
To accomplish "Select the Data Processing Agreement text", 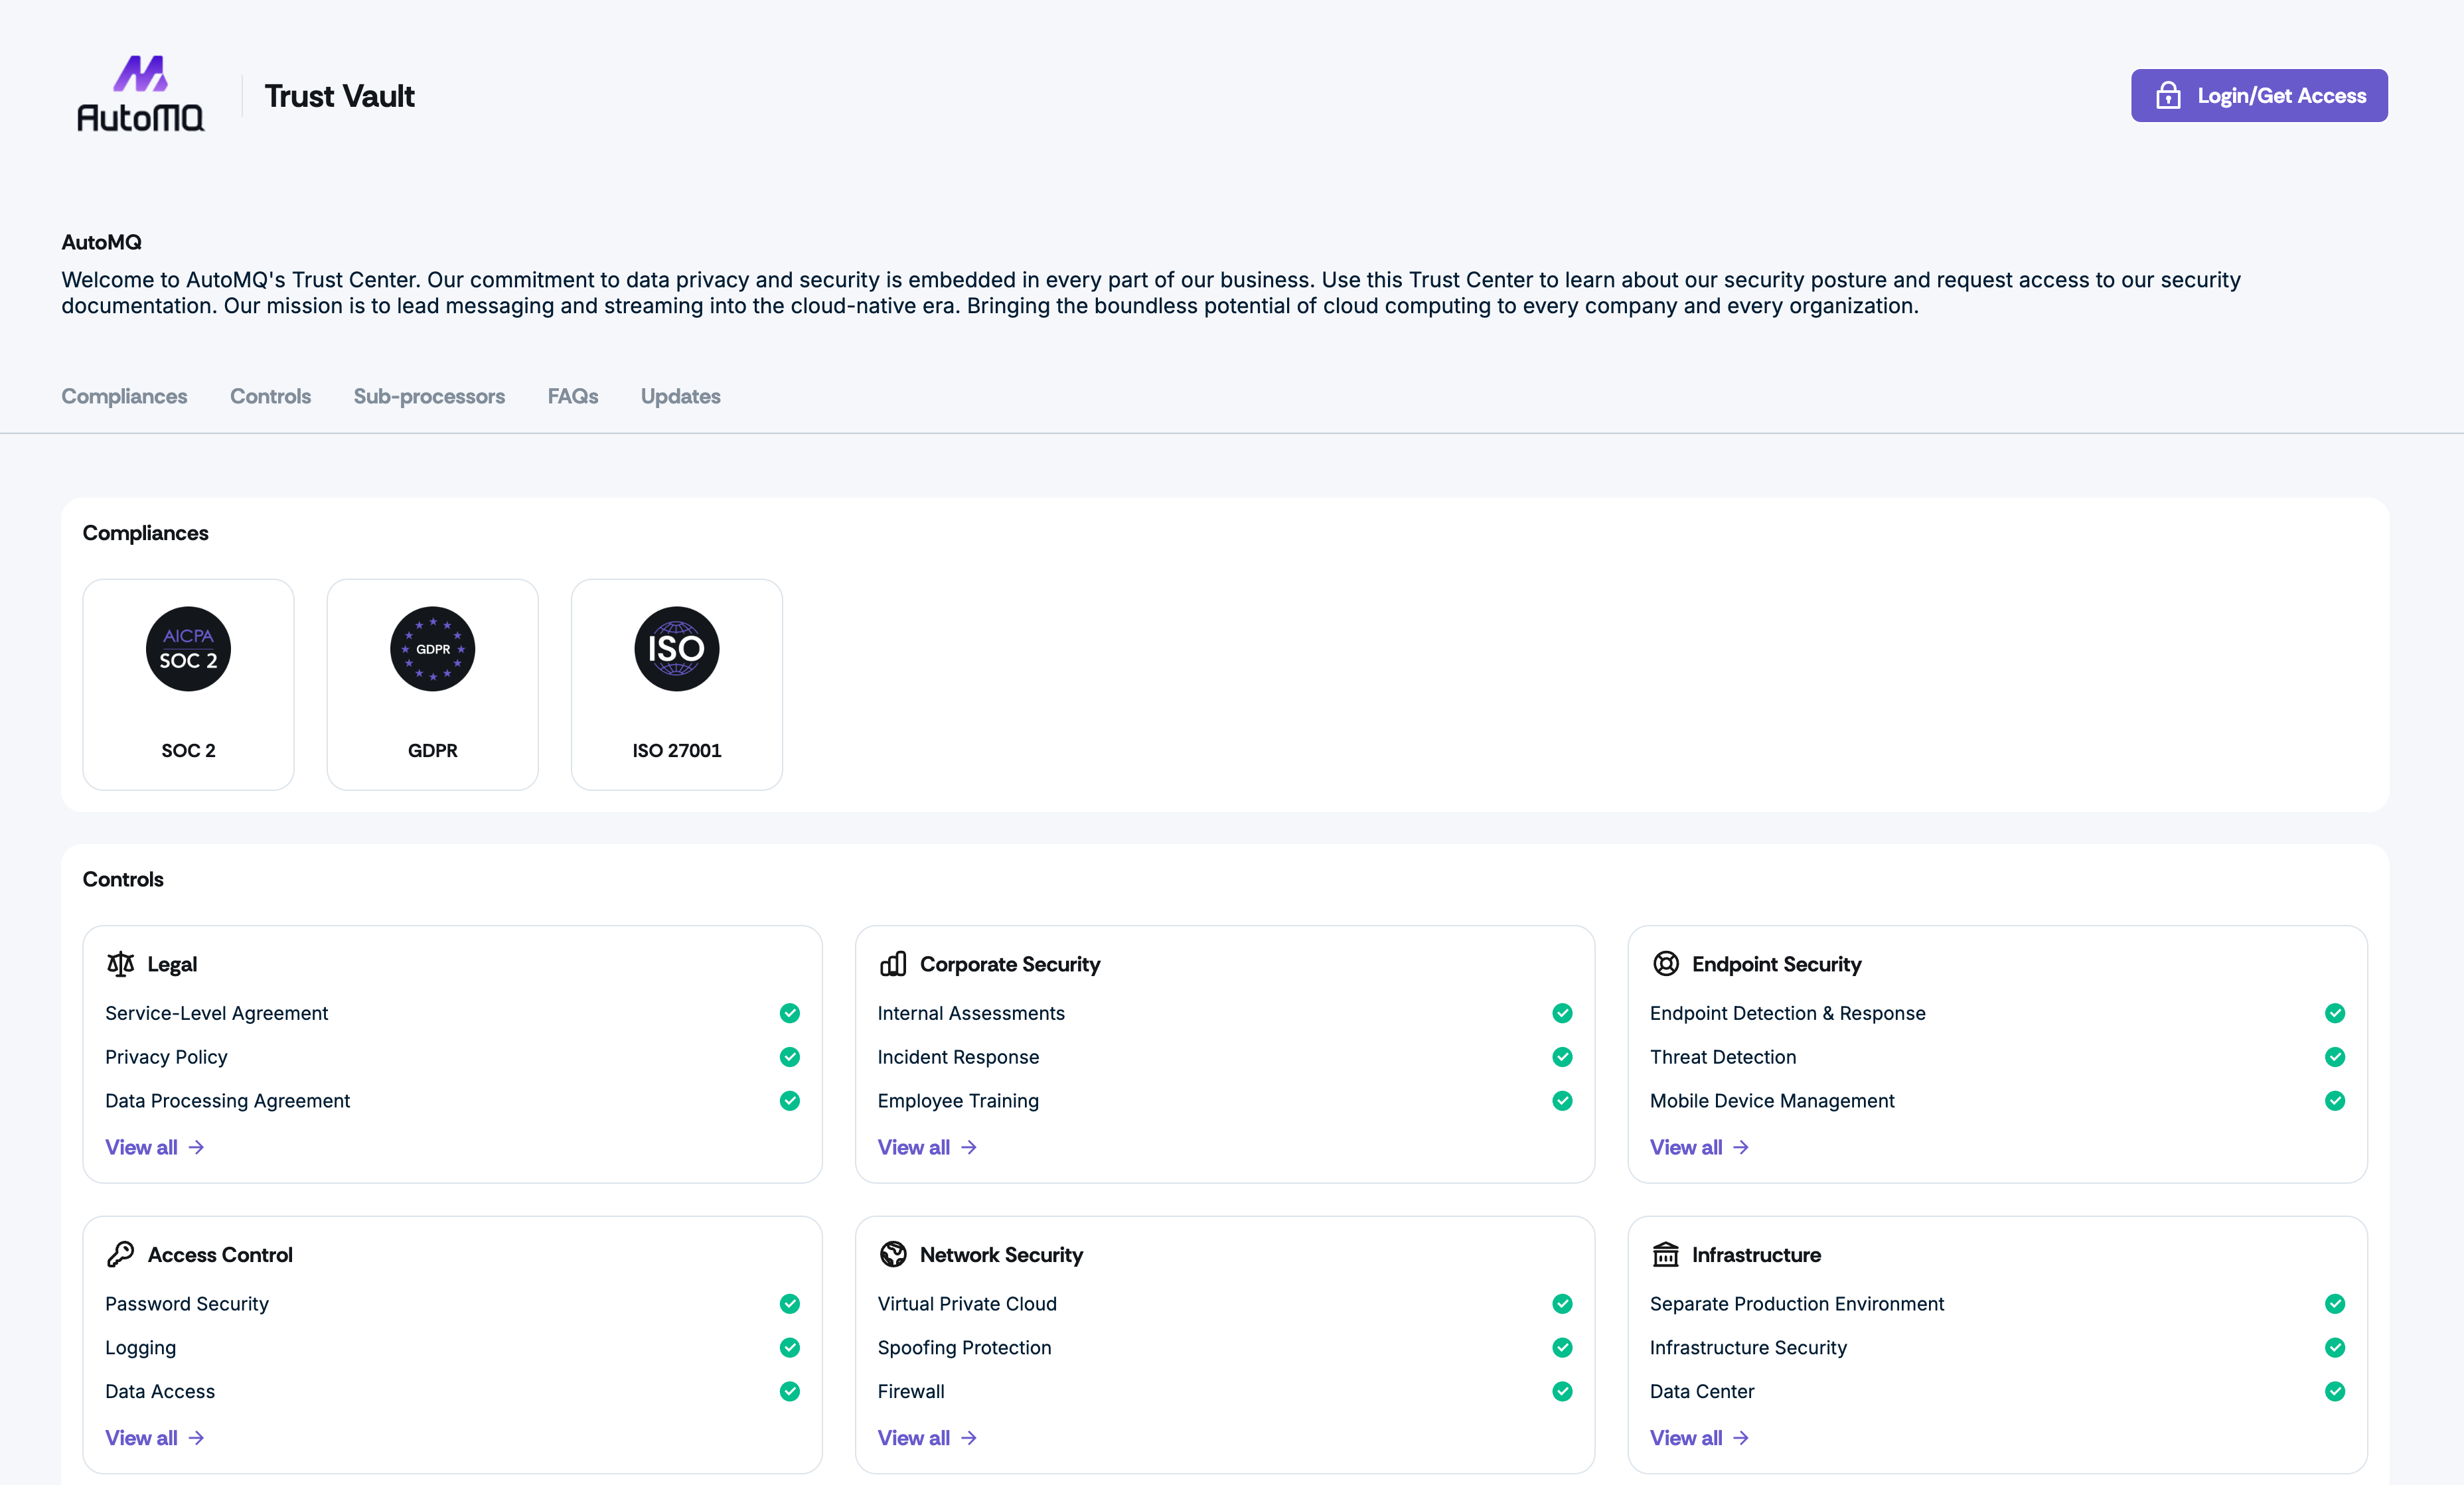I will pyautogui.click(x=228, y=1101).
